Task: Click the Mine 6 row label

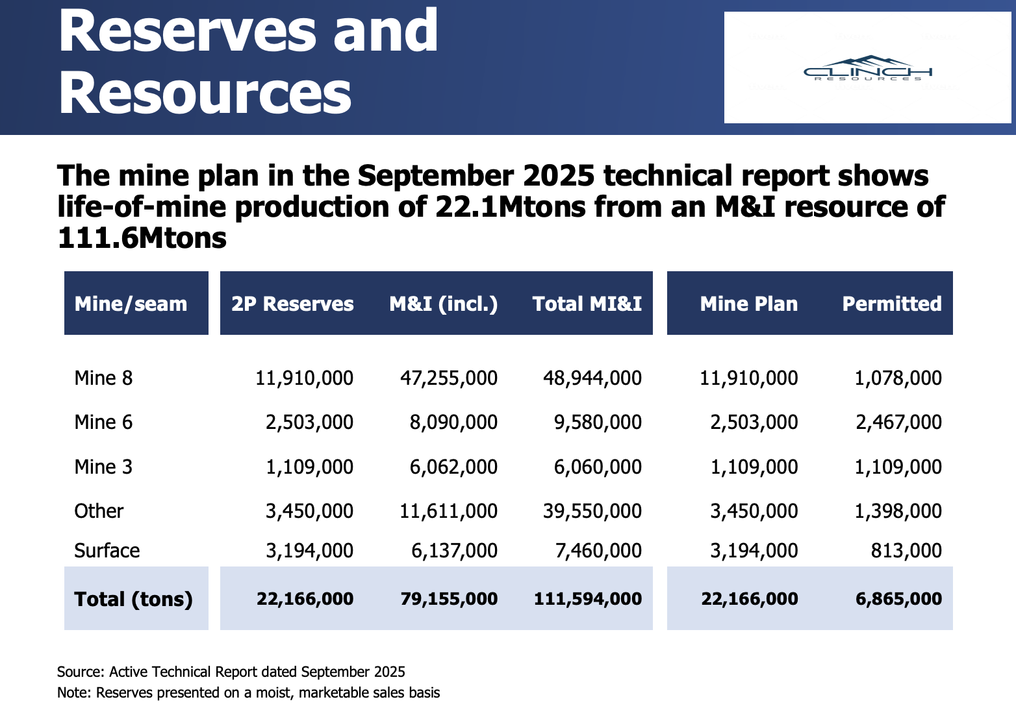Action: 103,422
